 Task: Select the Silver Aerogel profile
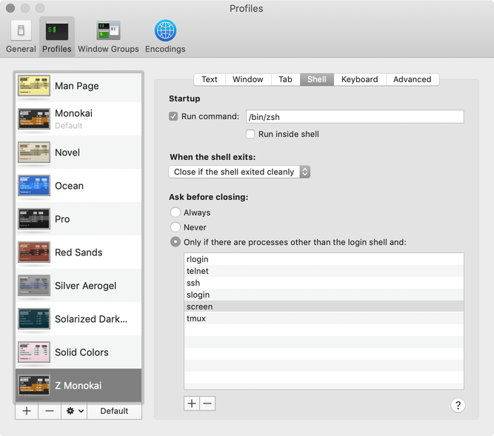click(x=79, y=286)
